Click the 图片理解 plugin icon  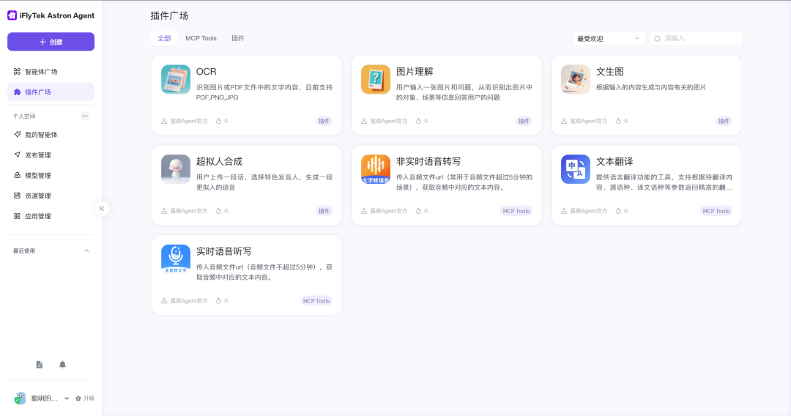(x=375, y=79)
